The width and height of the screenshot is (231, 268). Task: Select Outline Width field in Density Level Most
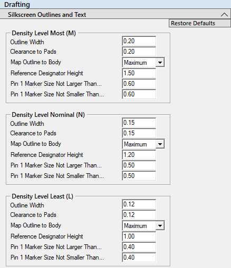(139, 41)
